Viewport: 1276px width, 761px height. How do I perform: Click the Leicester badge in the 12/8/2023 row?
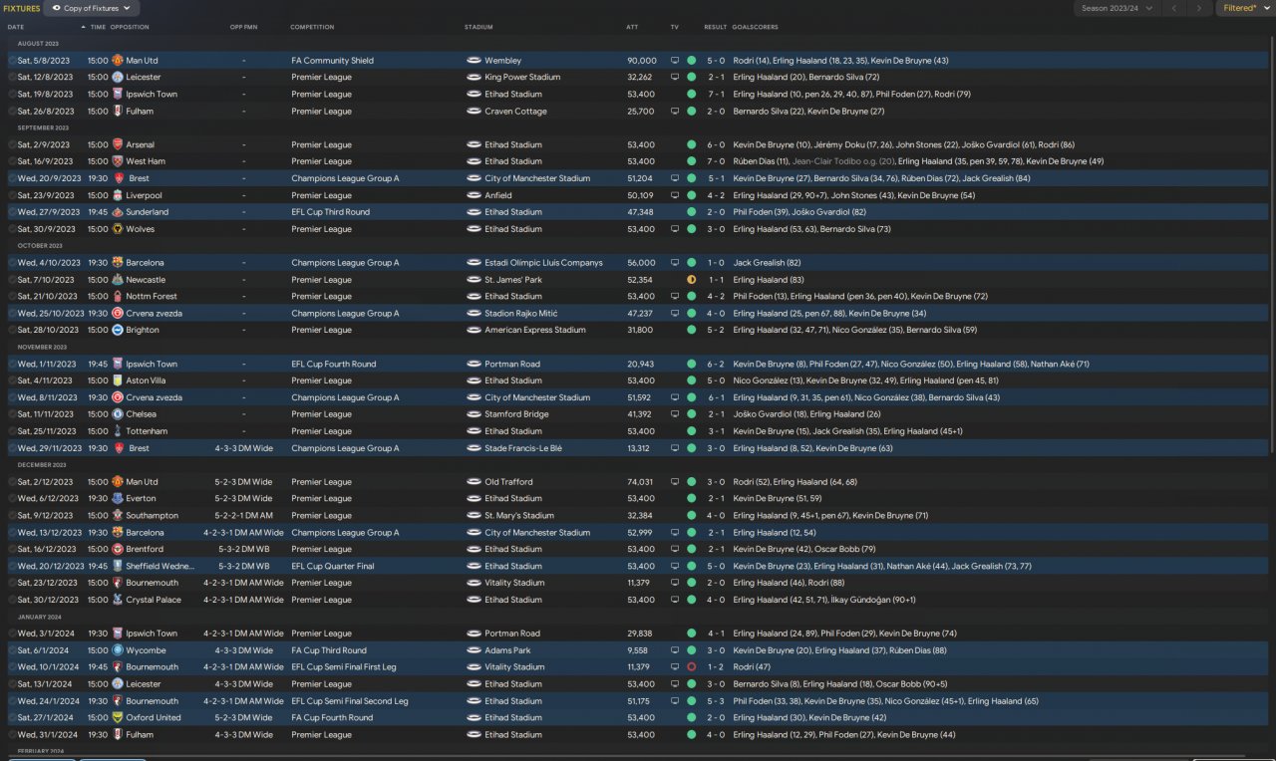click(x=118, y=78)
